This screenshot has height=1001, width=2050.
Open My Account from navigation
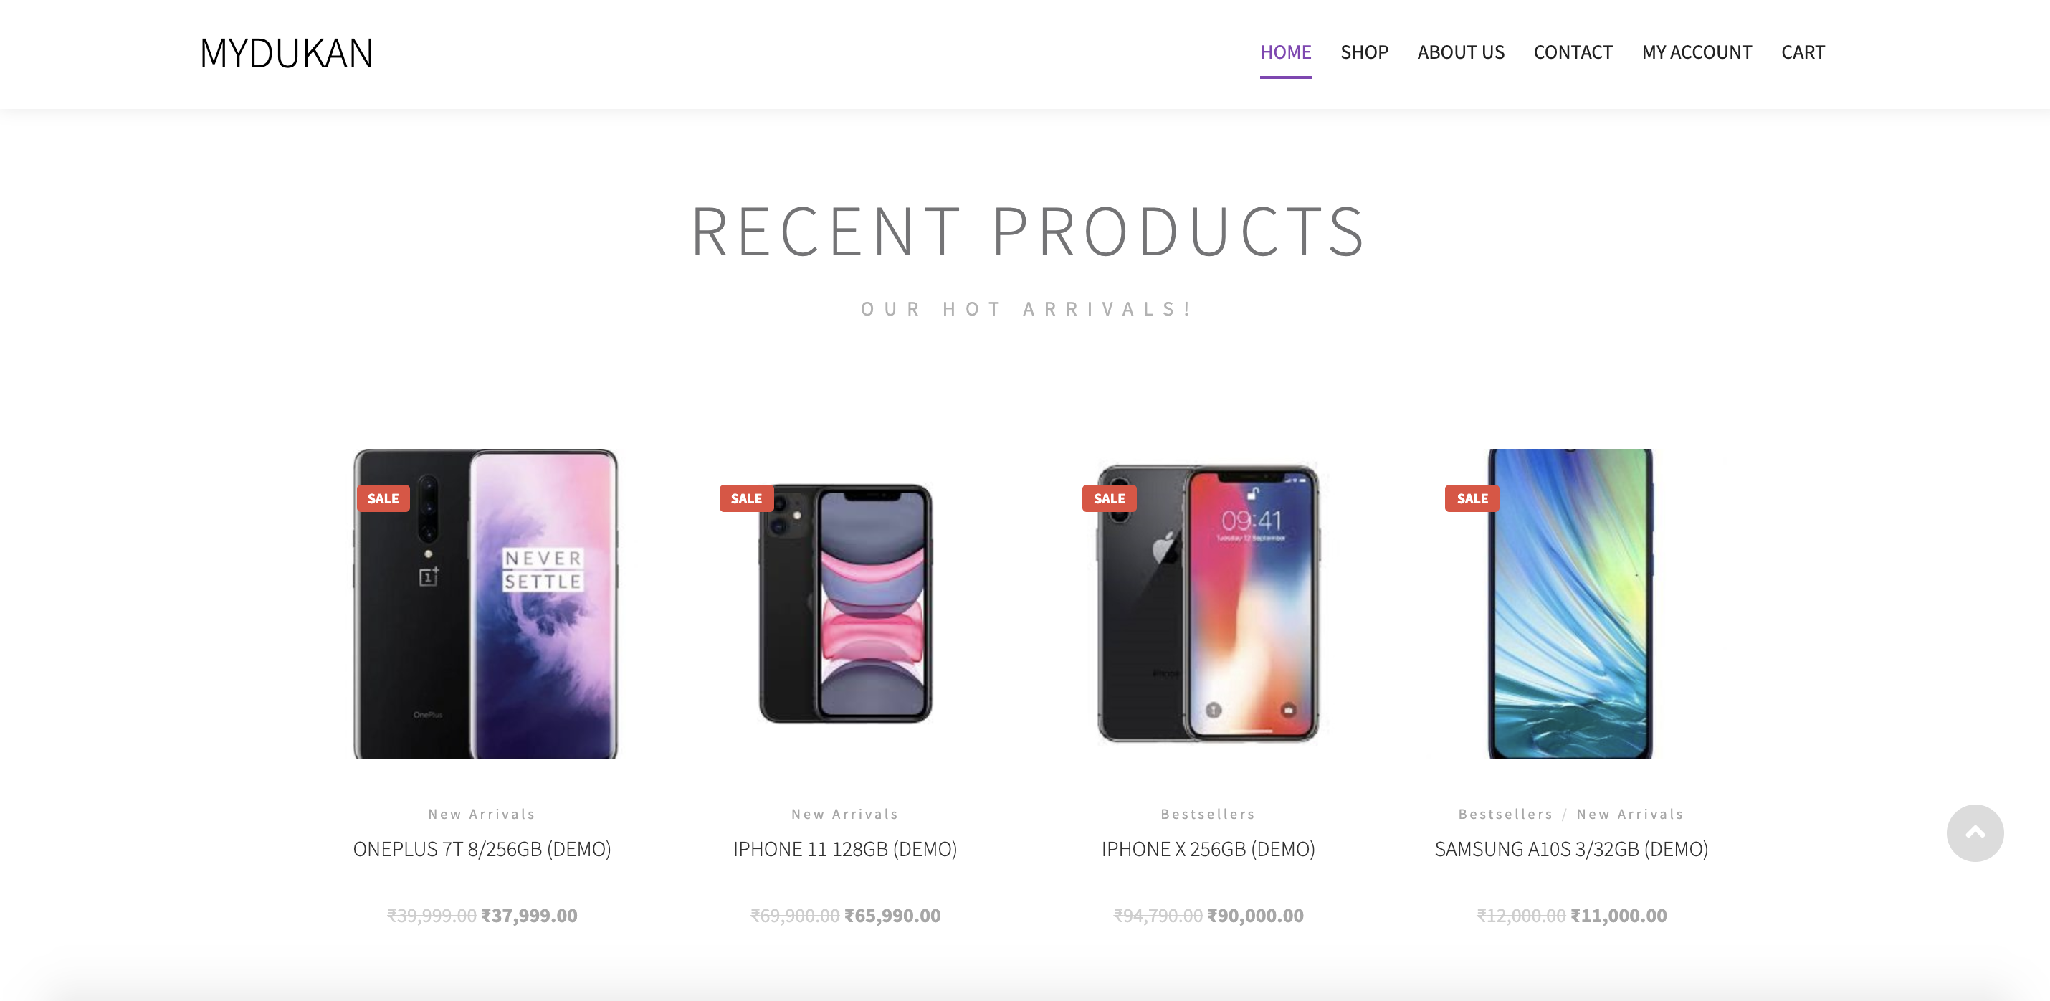click(1697, 52)
